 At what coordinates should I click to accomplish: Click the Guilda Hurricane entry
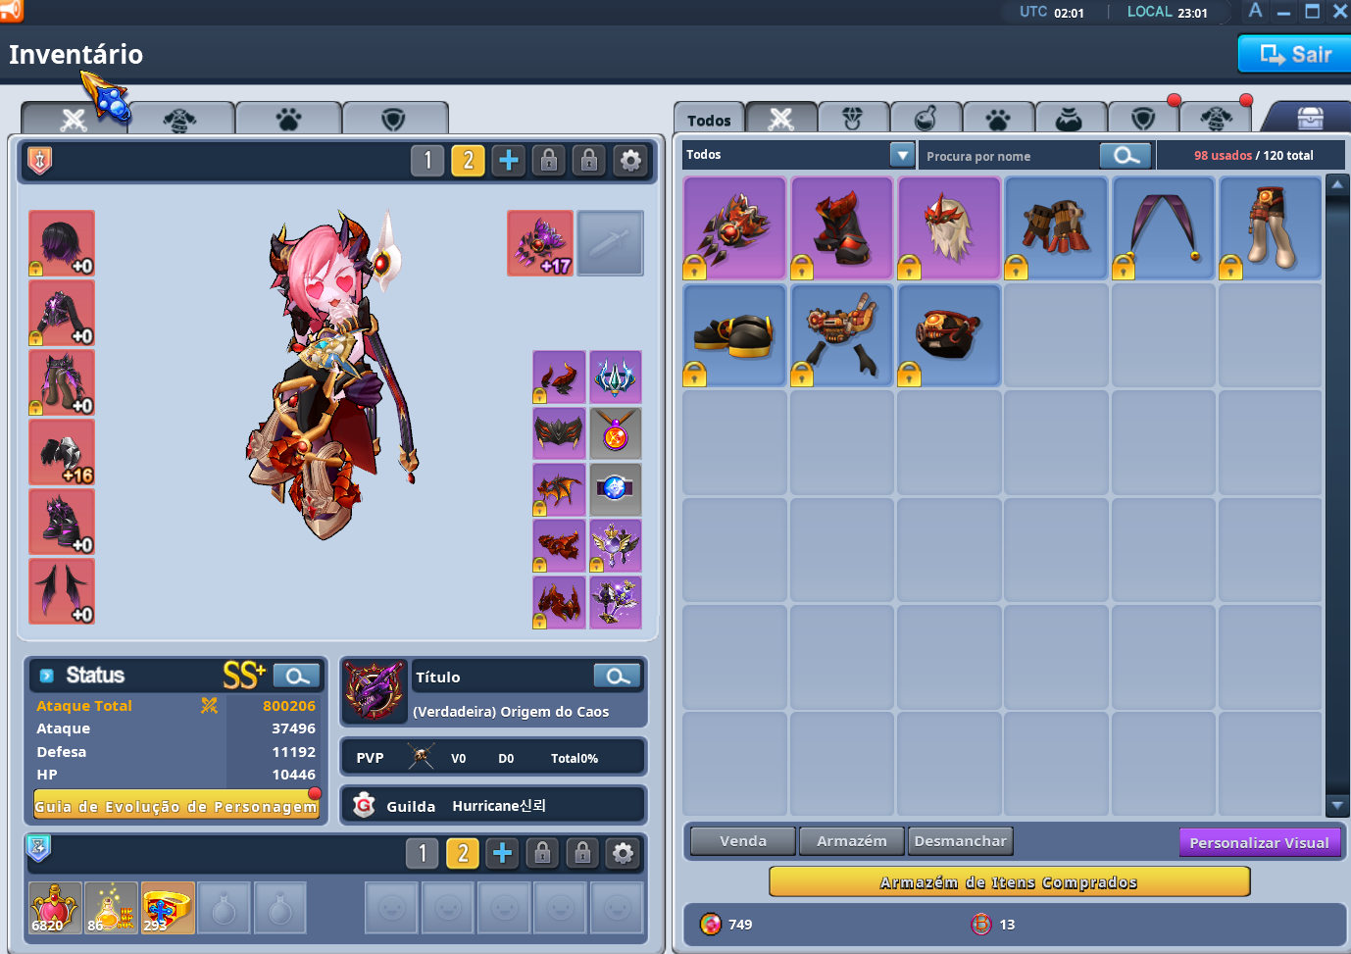coord(493,805)
